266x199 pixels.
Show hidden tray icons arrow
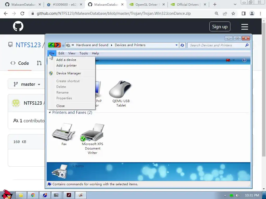225,195
